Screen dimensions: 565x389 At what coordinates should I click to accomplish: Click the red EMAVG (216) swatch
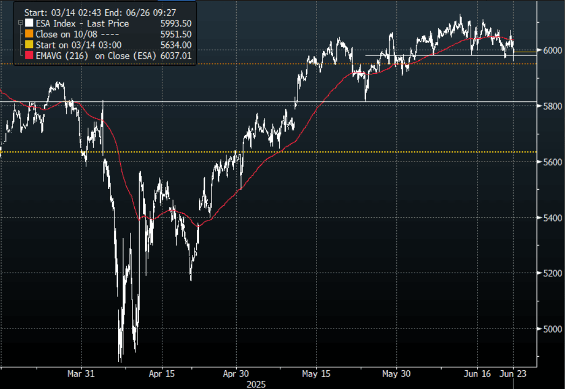[29, 56]
